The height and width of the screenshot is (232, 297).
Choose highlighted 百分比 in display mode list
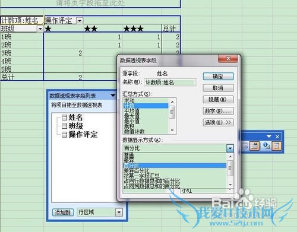coord(175,166)
